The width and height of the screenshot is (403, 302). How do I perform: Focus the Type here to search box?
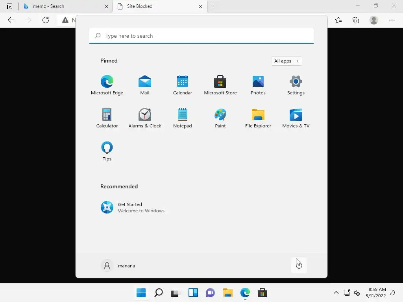click(x=201, y=36)
